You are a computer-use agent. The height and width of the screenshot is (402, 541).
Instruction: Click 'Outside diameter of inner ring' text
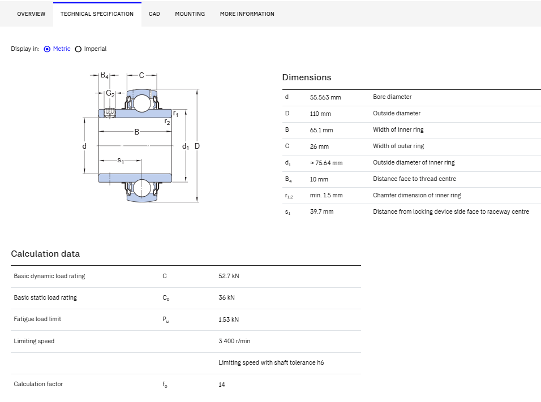414,162
